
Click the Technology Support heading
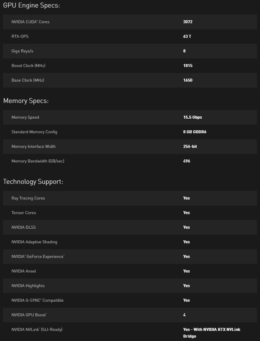pyautogui.click(x=33, y=182)
